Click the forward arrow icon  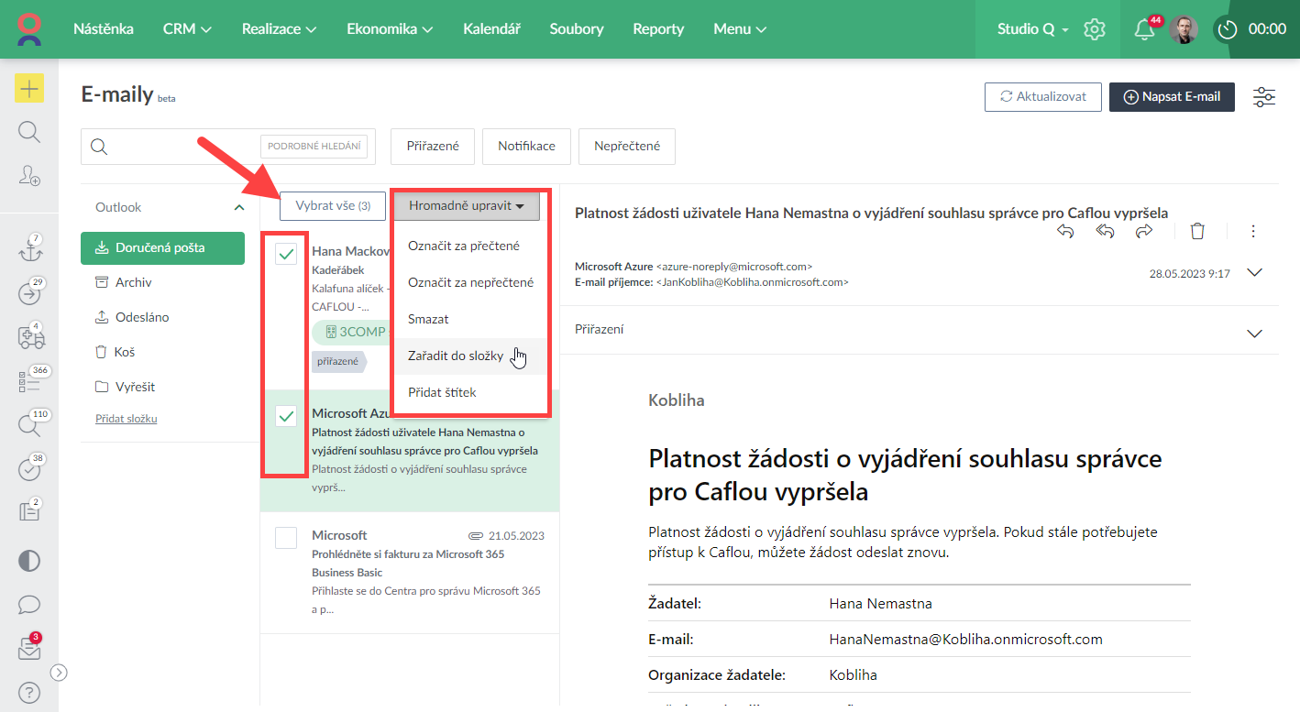[1144, 231]
